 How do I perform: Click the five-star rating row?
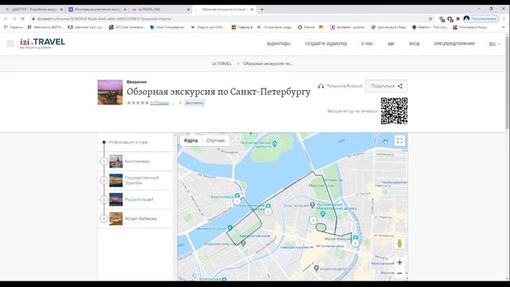pos(138,103)
